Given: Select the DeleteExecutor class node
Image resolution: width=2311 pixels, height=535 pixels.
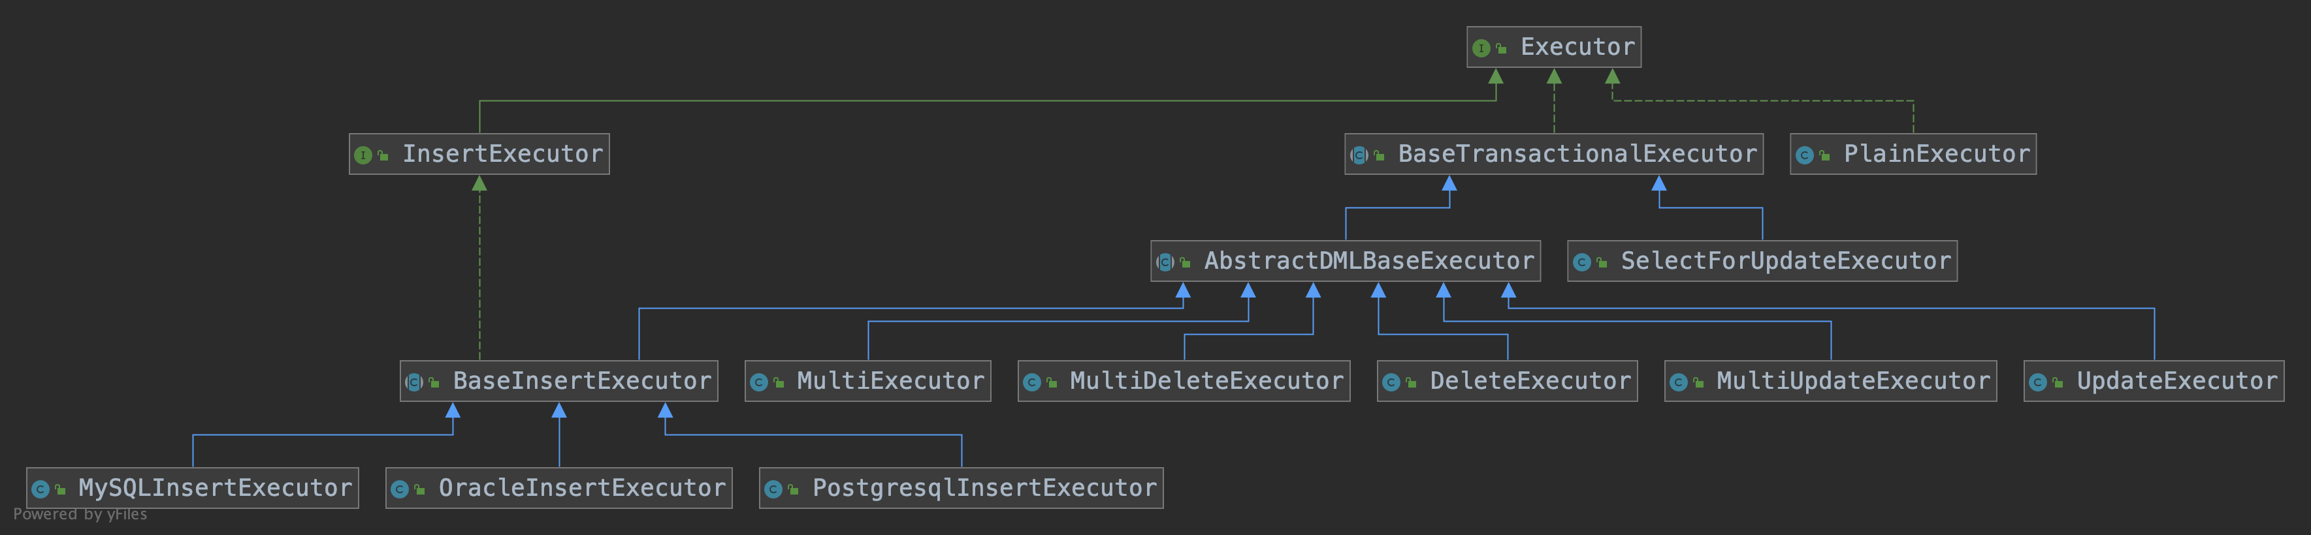Looking at the screenshot, I should tap(1530, 381).
